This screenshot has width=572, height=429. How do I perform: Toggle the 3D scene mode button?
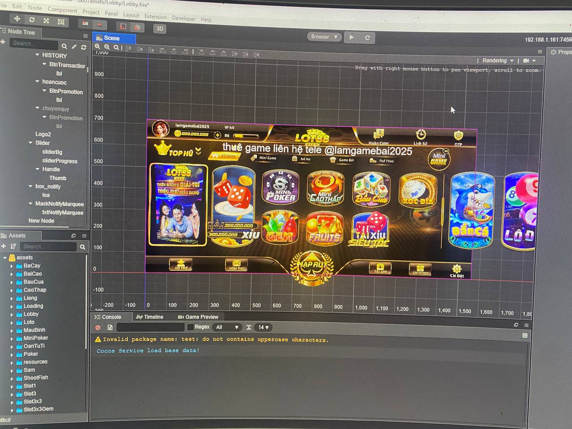[x=160, y=29]
